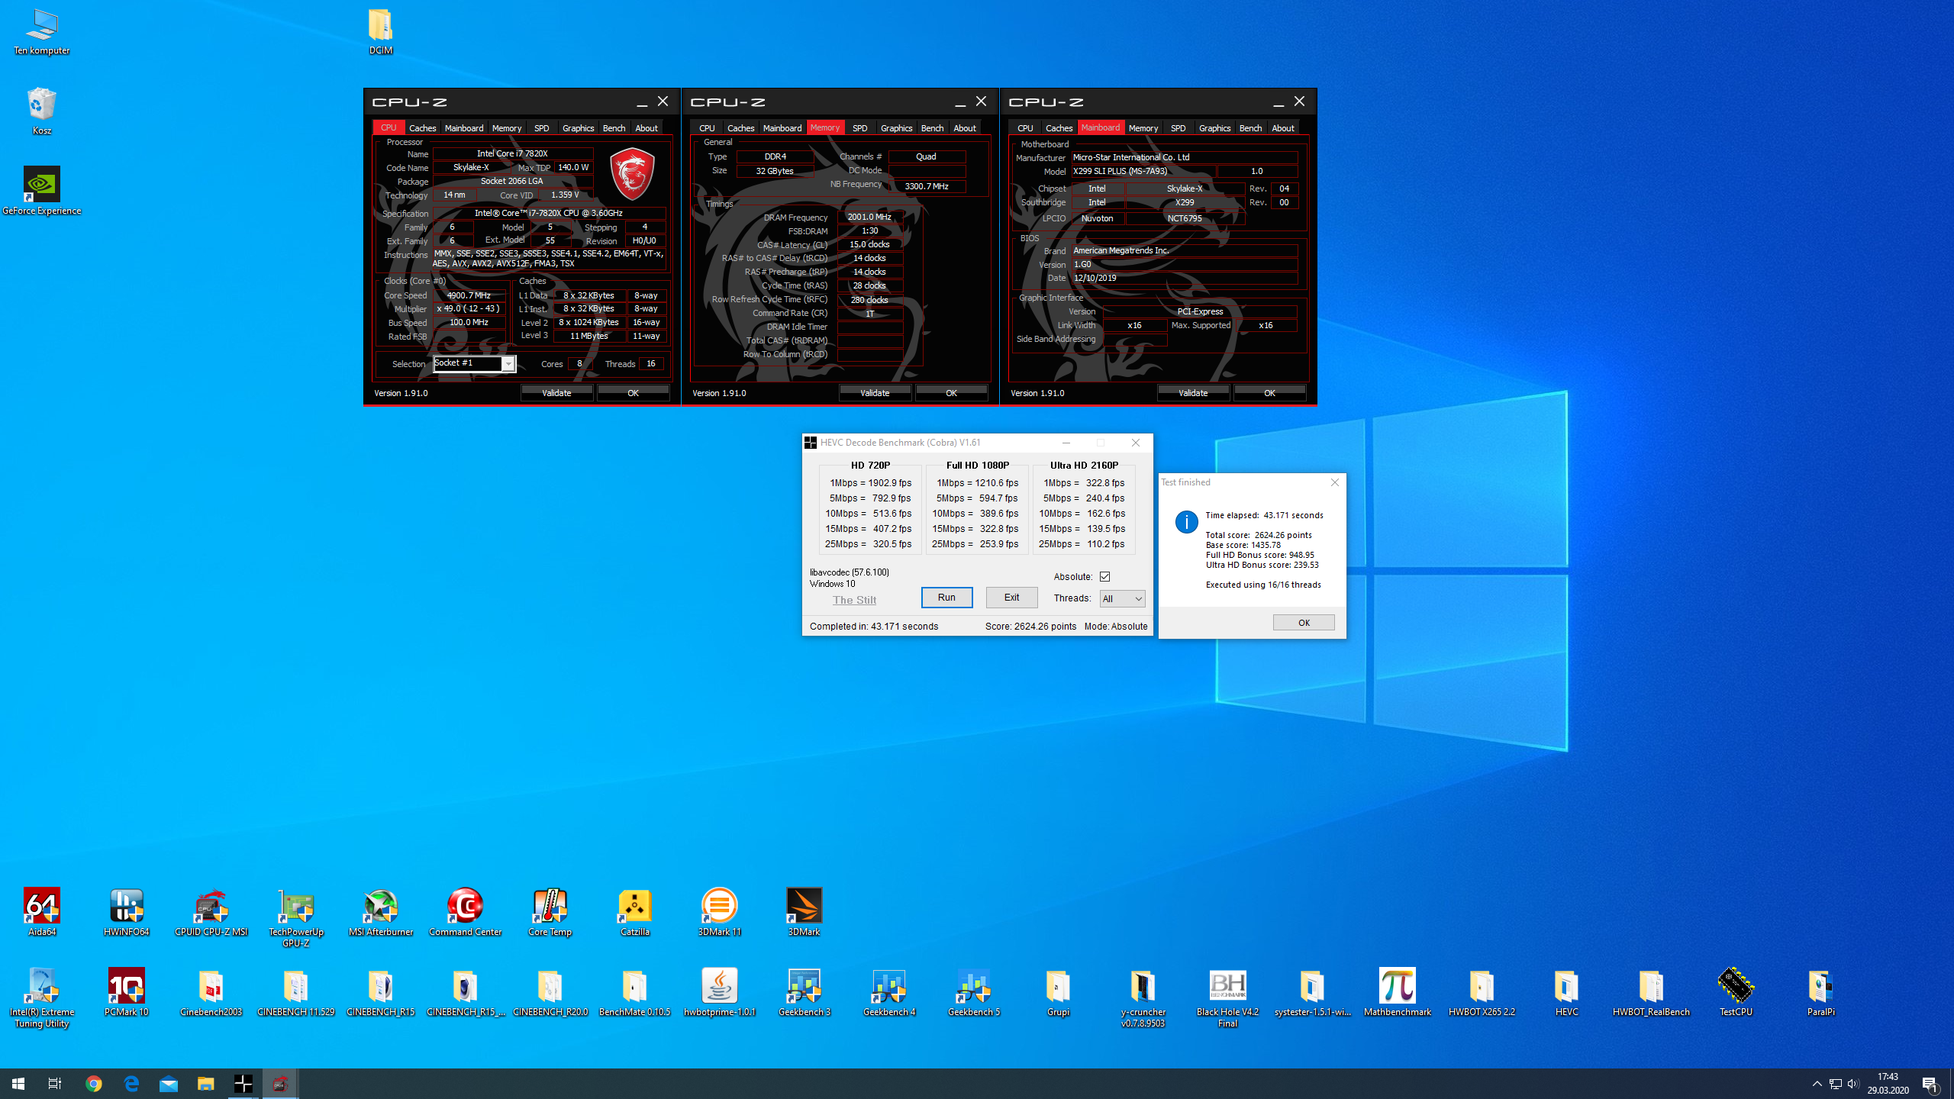Open the Aida64 desktop shortcut
Screen dimensions: 1954x1099
[42, 912]
